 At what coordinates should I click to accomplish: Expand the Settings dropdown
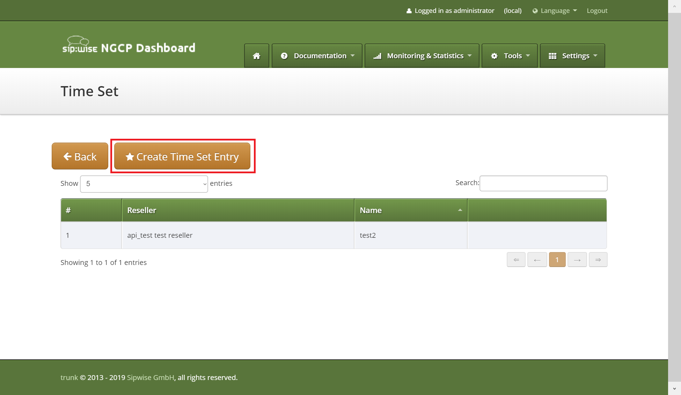click(x=572, y=56)
